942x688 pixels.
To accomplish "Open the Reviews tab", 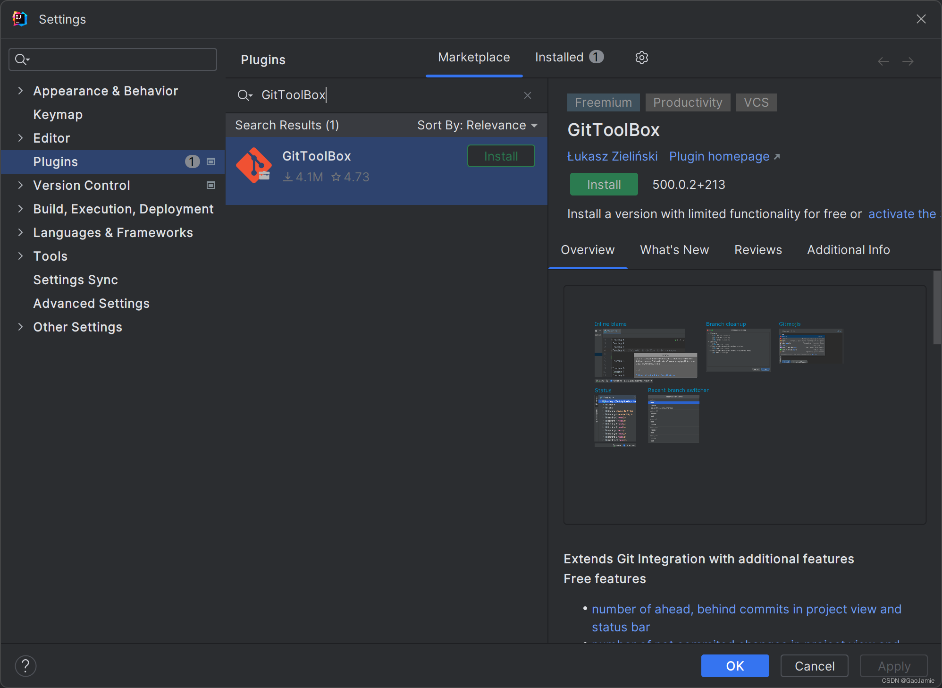I will point(757,250).
